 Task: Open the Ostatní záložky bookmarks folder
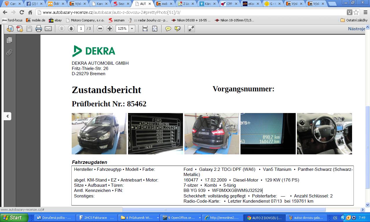pyautogui.click(x=354, y=20)
